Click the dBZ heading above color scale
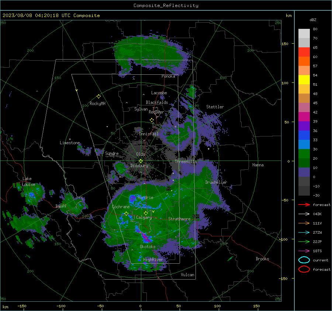Viewport: 332px width, 311px height. click(313, 20)
